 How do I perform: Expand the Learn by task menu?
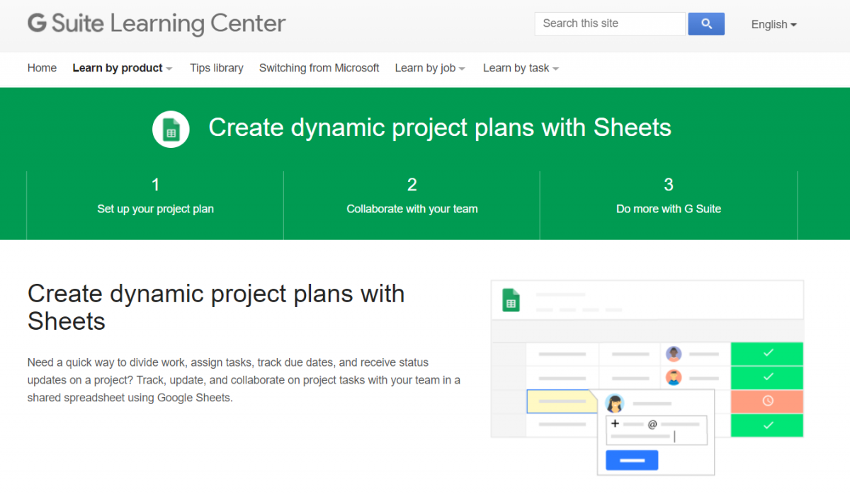coord(521,68)
